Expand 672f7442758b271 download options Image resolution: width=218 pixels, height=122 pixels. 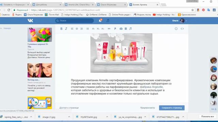click(183, 117)
